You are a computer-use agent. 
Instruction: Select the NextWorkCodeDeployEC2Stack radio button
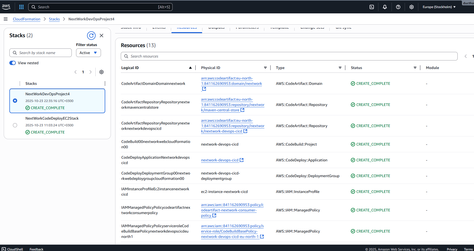coord(15,125)
